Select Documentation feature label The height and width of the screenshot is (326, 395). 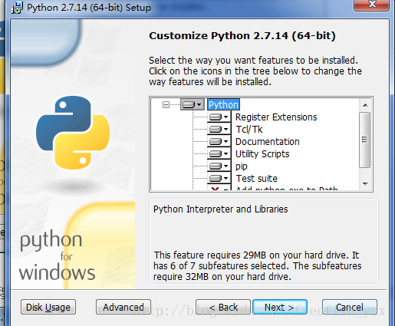pos(268,142)
